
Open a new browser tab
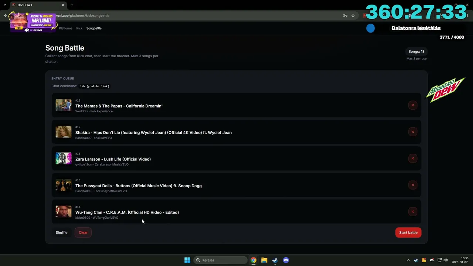pyautogui.click(x=72, y=5)
